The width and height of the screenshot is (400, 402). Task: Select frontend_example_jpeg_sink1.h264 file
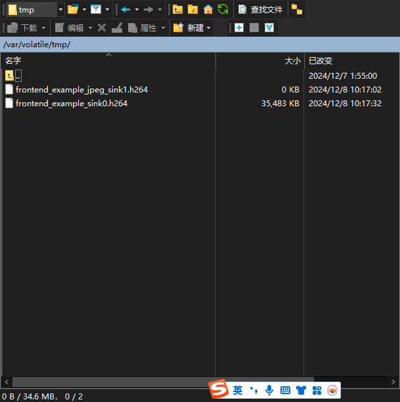tap(81, 89)
